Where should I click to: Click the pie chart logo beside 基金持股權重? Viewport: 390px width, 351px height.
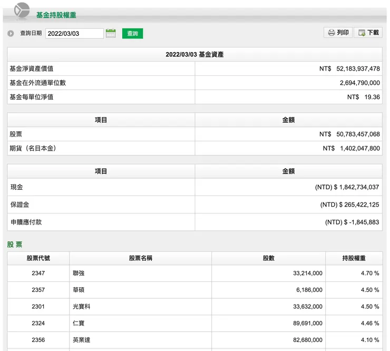coord(22,11)
